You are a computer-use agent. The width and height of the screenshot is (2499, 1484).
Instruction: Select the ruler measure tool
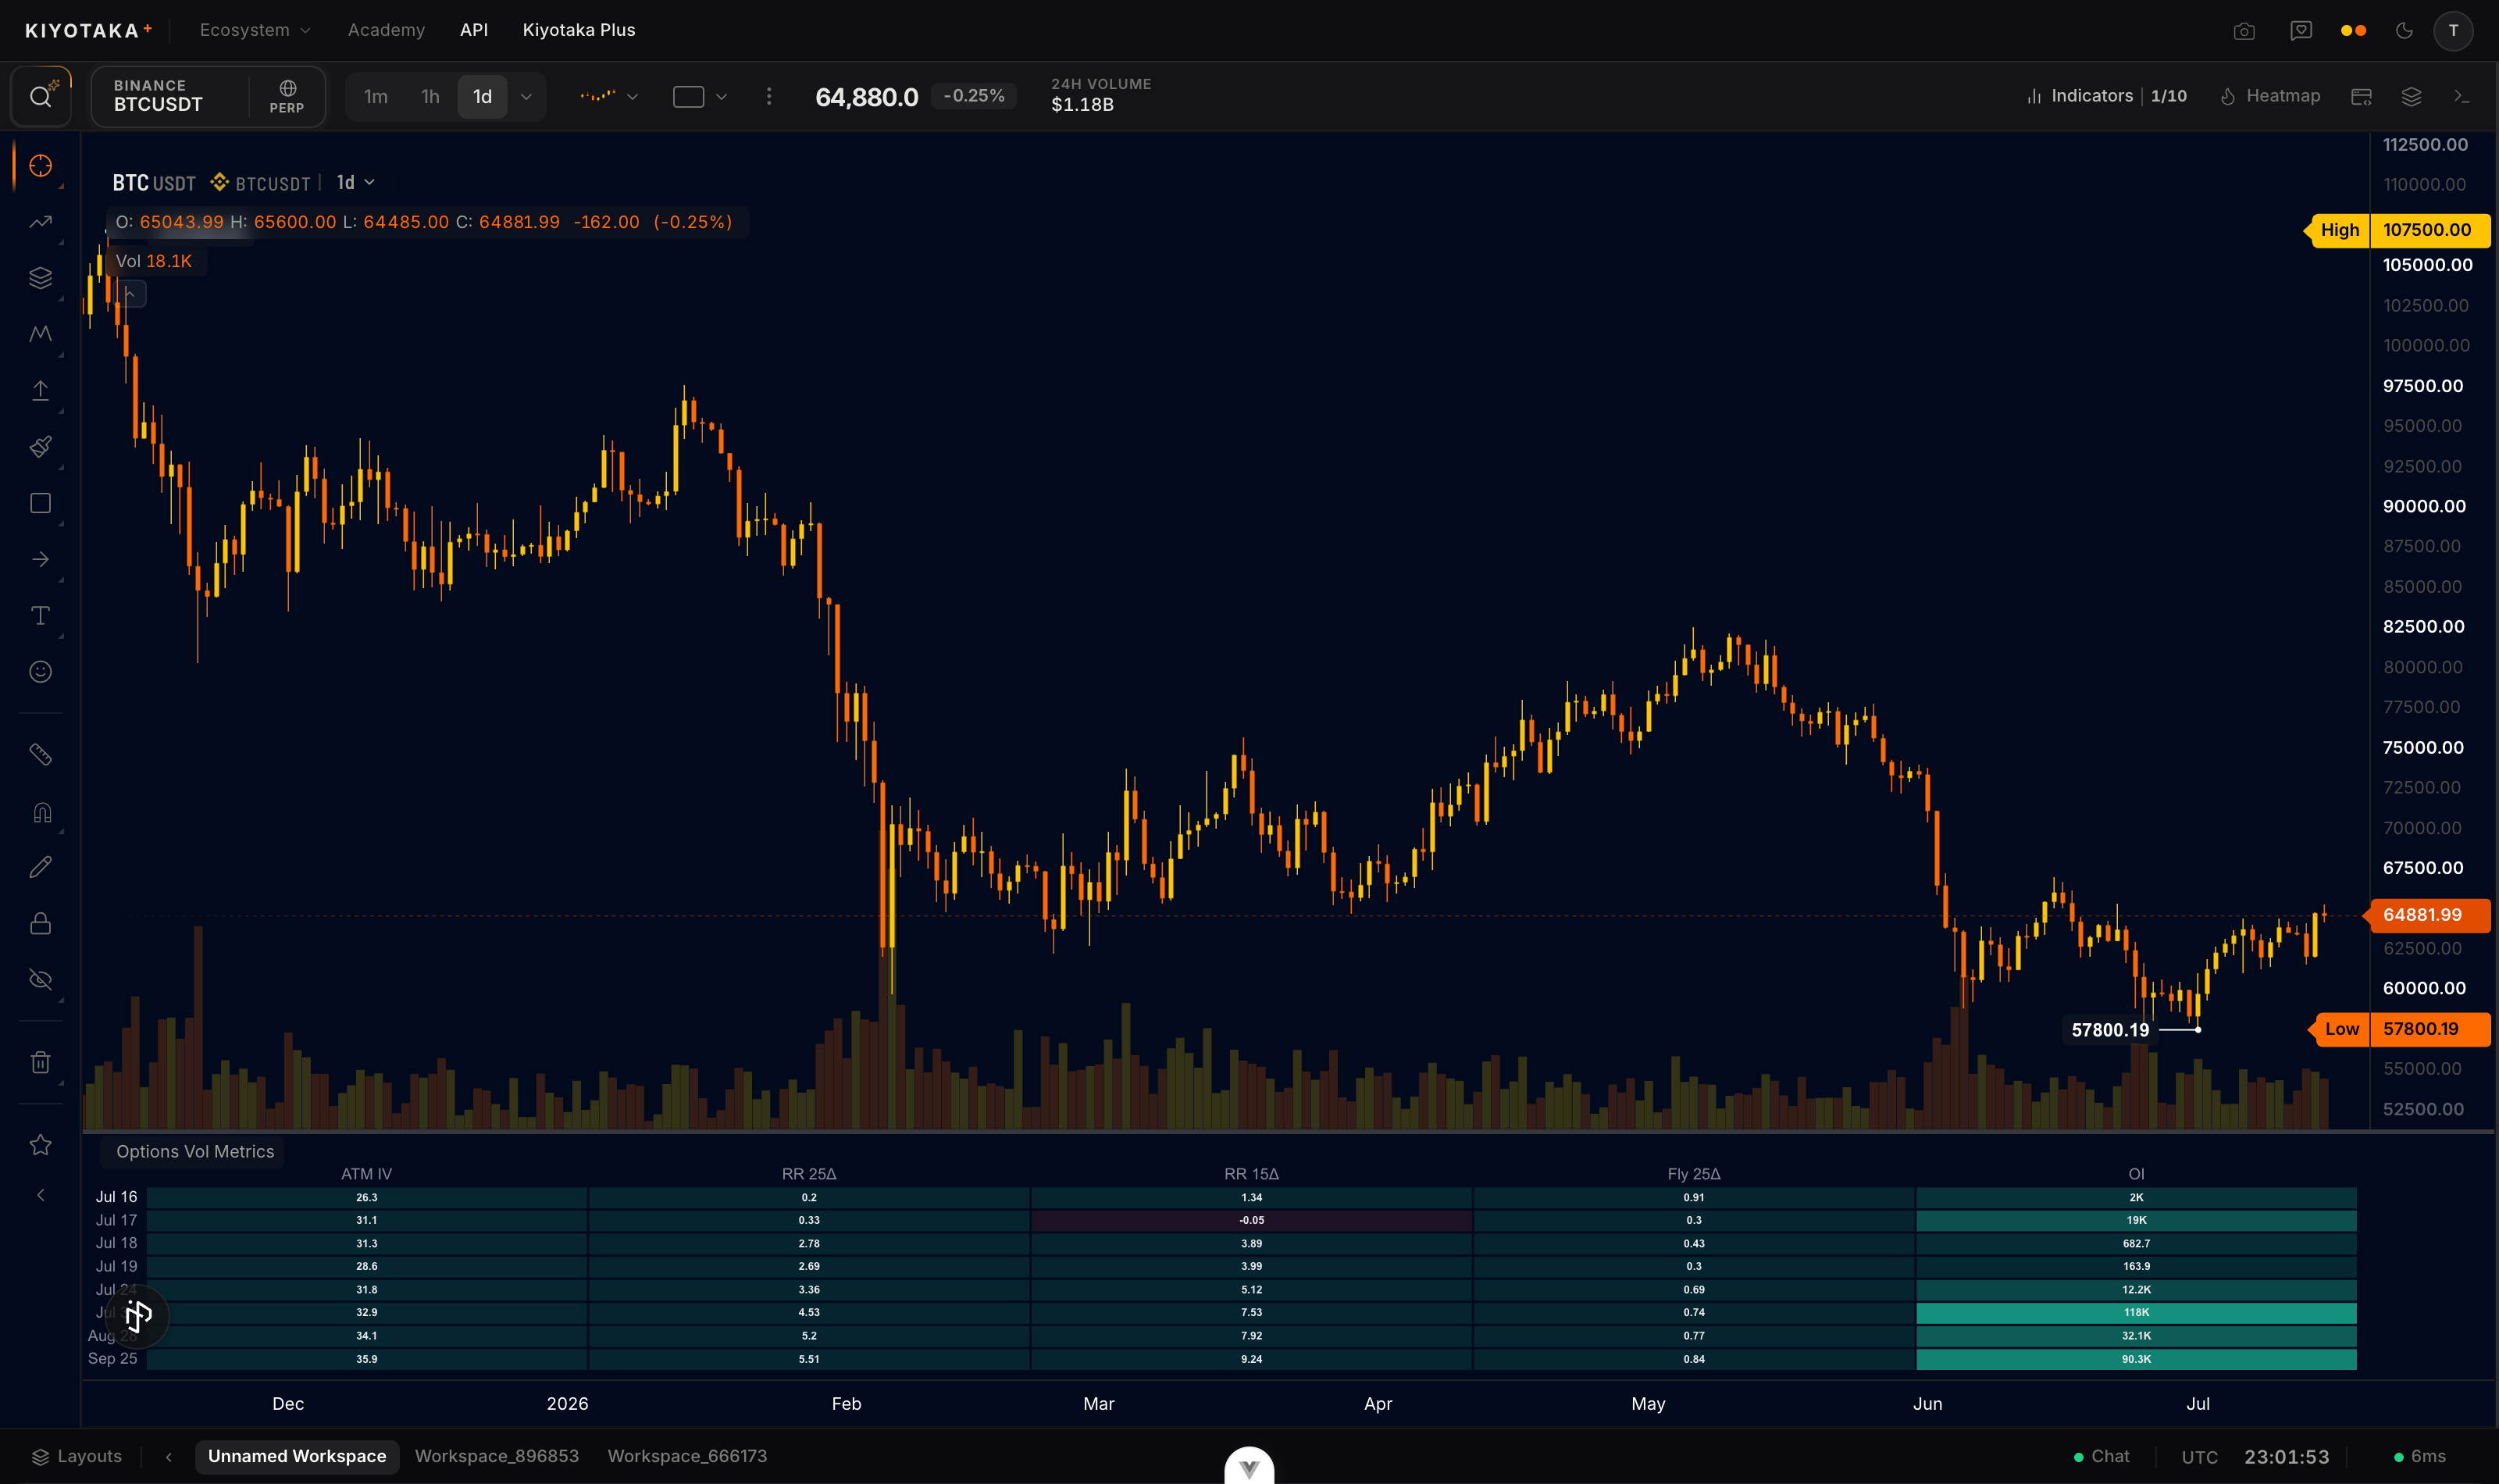[40, 754]
